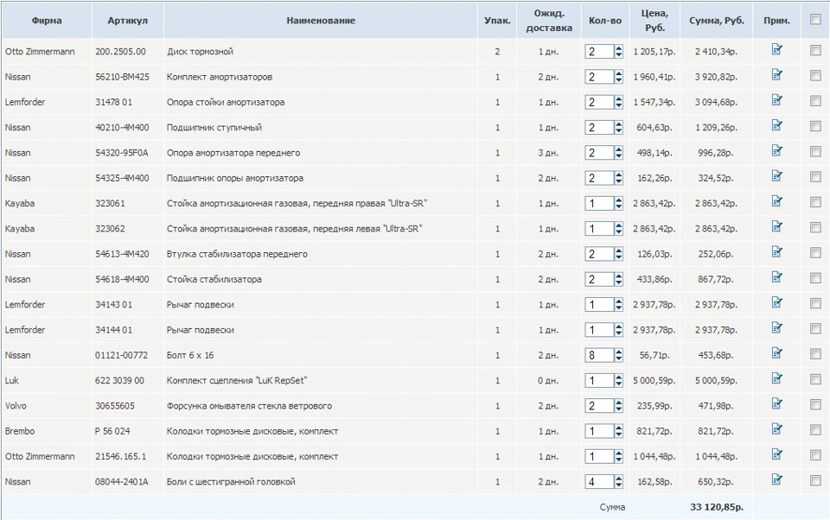This screenshot has width=830, height=520.
Task: Open note icon for Otto Zimmermann Диск тормозной
Action: [x=776, y=50]
